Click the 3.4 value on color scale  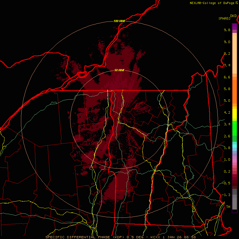coord(227,124)
